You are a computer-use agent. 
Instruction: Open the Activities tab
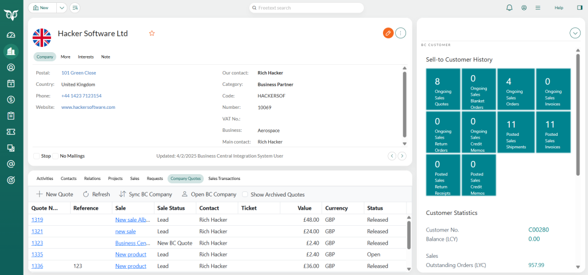(x=45, y=179)
